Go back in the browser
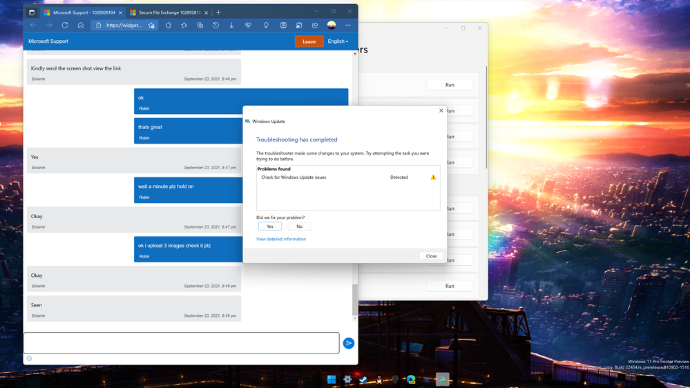This screenshot has height=388, width=690. coord(33,25)
